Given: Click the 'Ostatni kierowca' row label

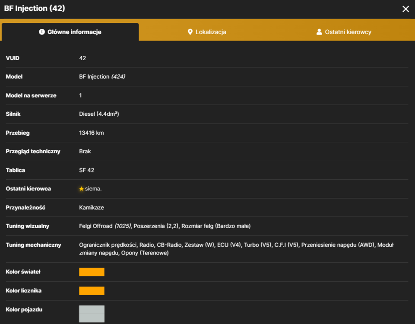Looking at the screenshot, I should pos(29,189).
